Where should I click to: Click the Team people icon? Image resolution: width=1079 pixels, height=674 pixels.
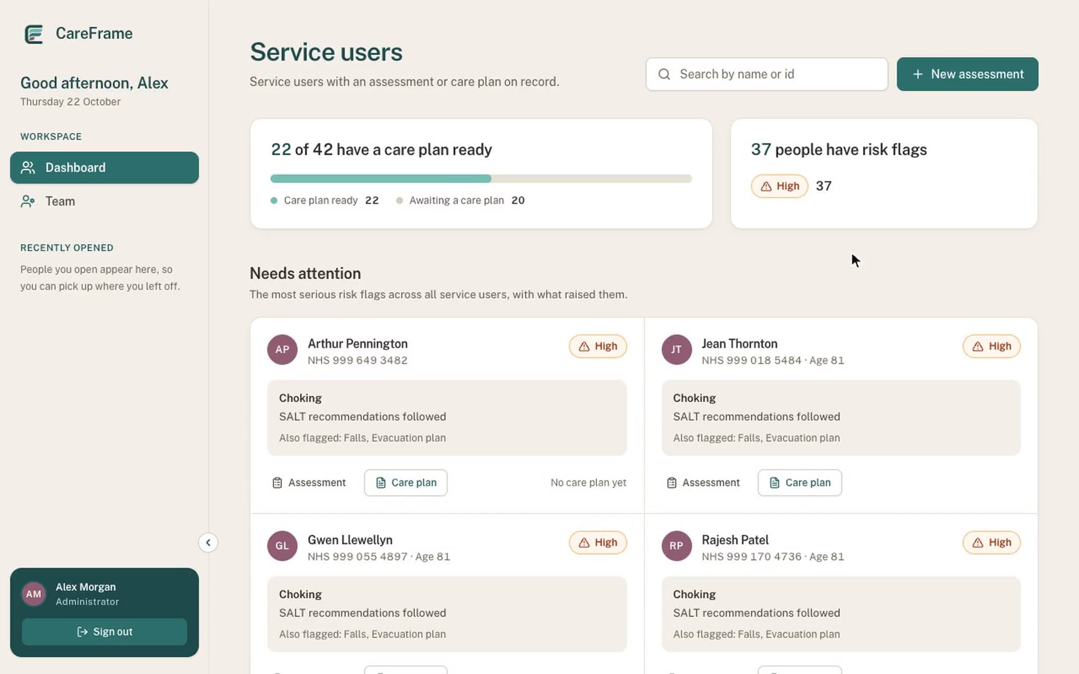(x=28, y=201)
